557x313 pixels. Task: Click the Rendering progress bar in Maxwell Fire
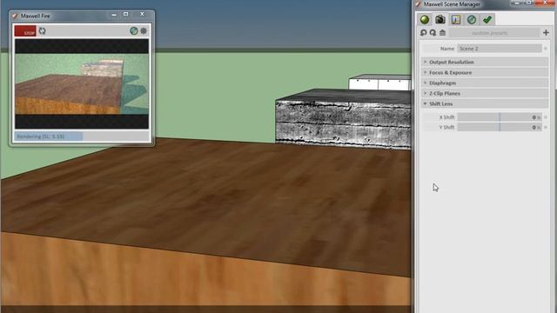click(x=82, y=137)
